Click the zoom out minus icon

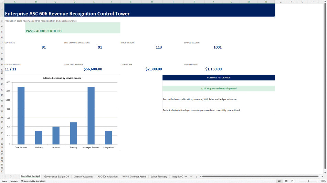point(298,181)
